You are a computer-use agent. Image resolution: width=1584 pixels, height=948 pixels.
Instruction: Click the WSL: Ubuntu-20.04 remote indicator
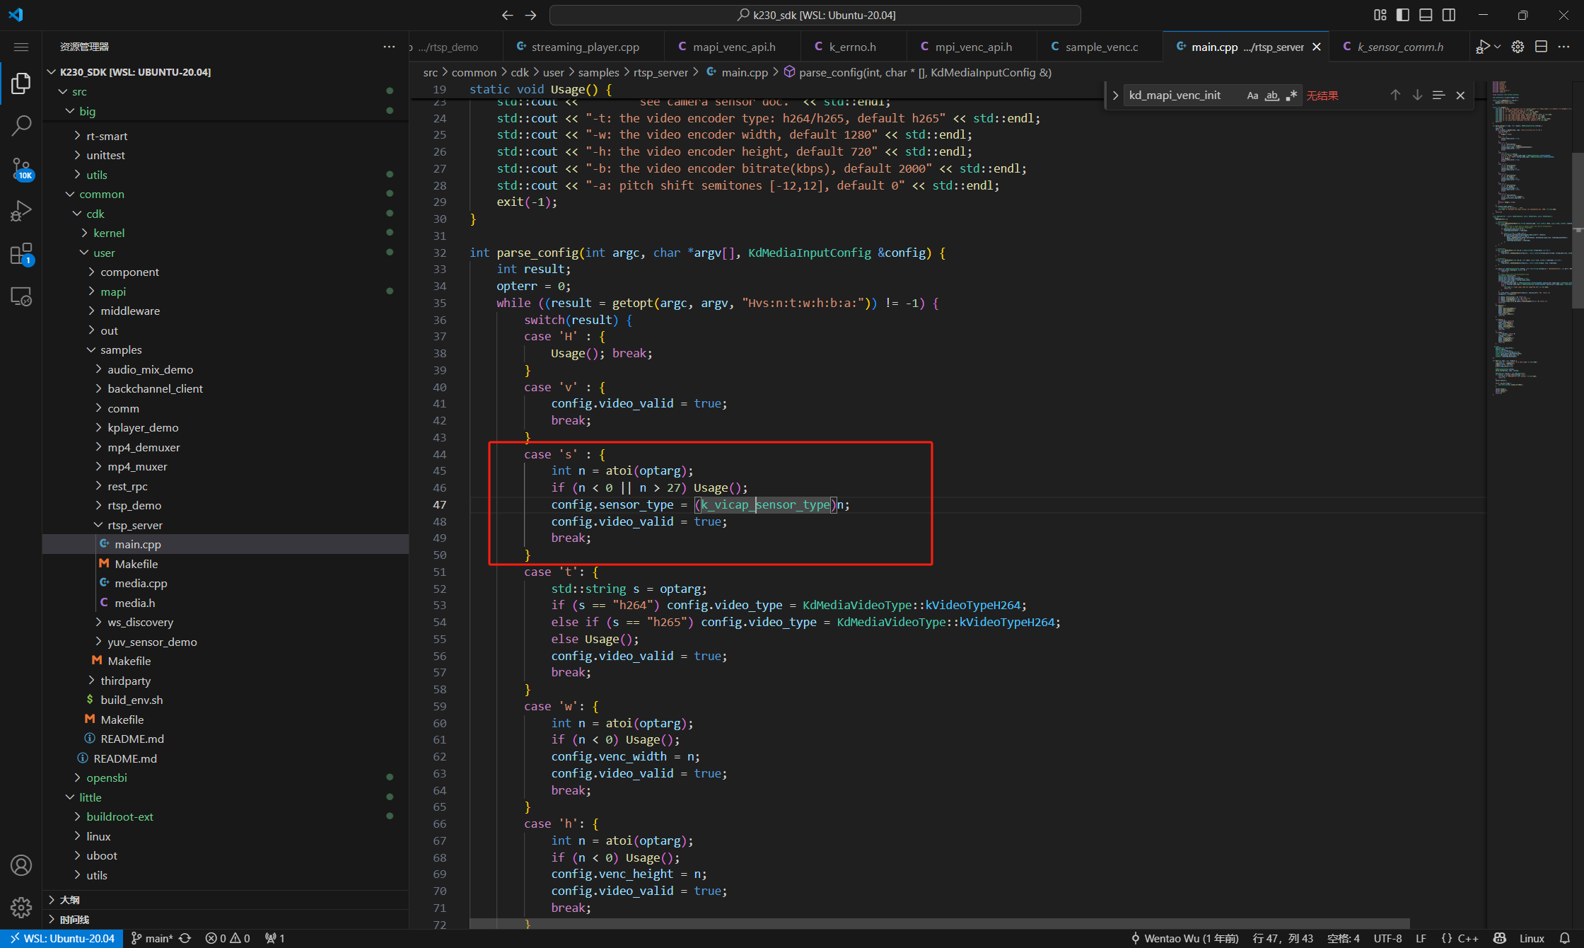tap(62, 938)
